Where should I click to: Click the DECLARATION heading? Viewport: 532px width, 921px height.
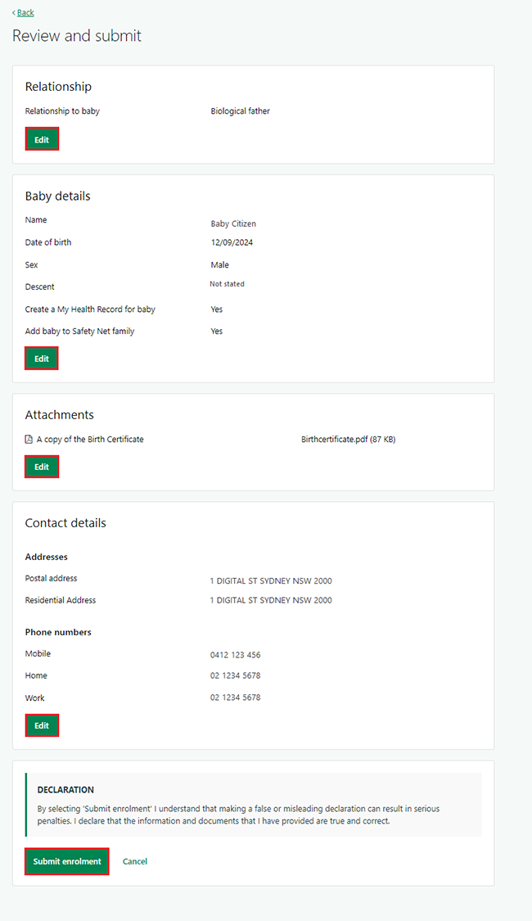coord(65,790)
